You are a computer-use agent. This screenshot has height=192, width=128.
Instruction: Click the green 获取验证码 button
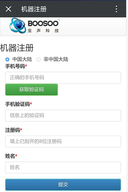(31, 89)
